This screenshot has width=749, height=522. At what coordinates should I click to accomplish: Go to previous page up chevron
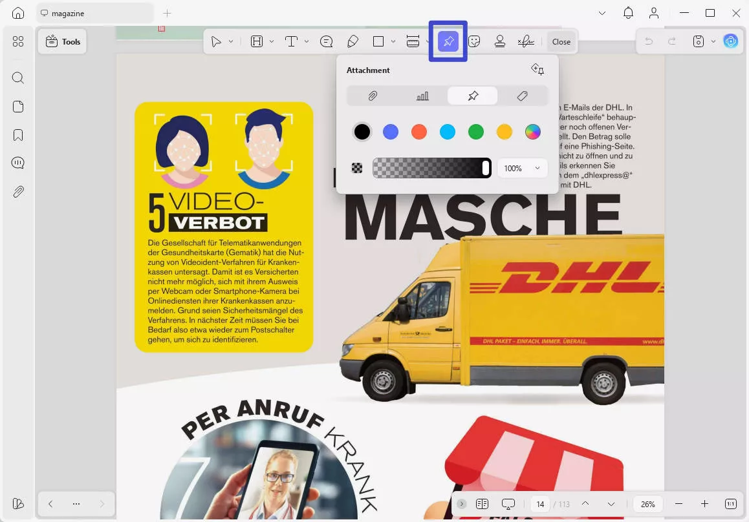[585, 503]
